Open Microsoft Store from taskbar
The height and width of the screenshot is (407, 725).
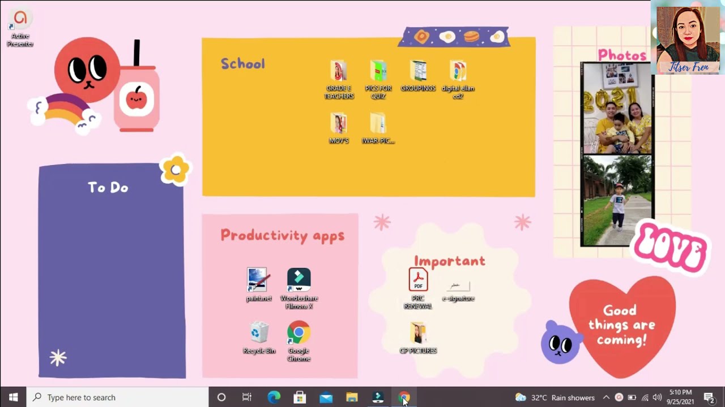point(300,397)
